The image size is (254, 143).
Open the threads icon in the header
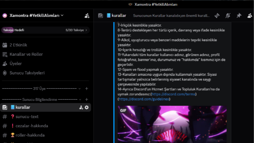[x=217, y=16]
